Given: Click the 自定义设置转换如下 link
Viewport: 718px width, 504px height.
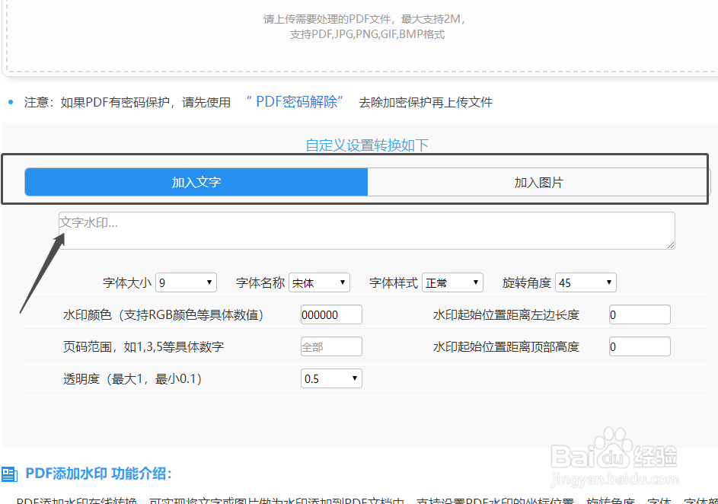Looking at the screenshot, I should (367, 145).
